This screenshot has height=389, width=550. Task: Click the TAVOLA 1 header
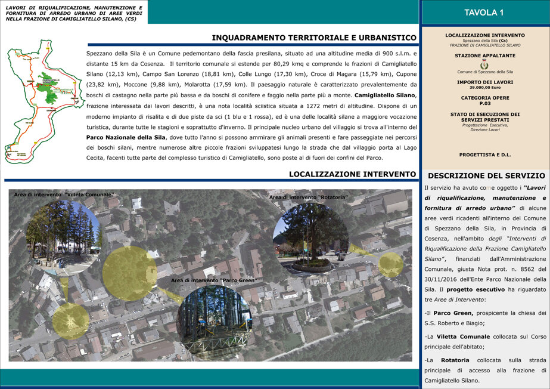click(x=484, y=13)
